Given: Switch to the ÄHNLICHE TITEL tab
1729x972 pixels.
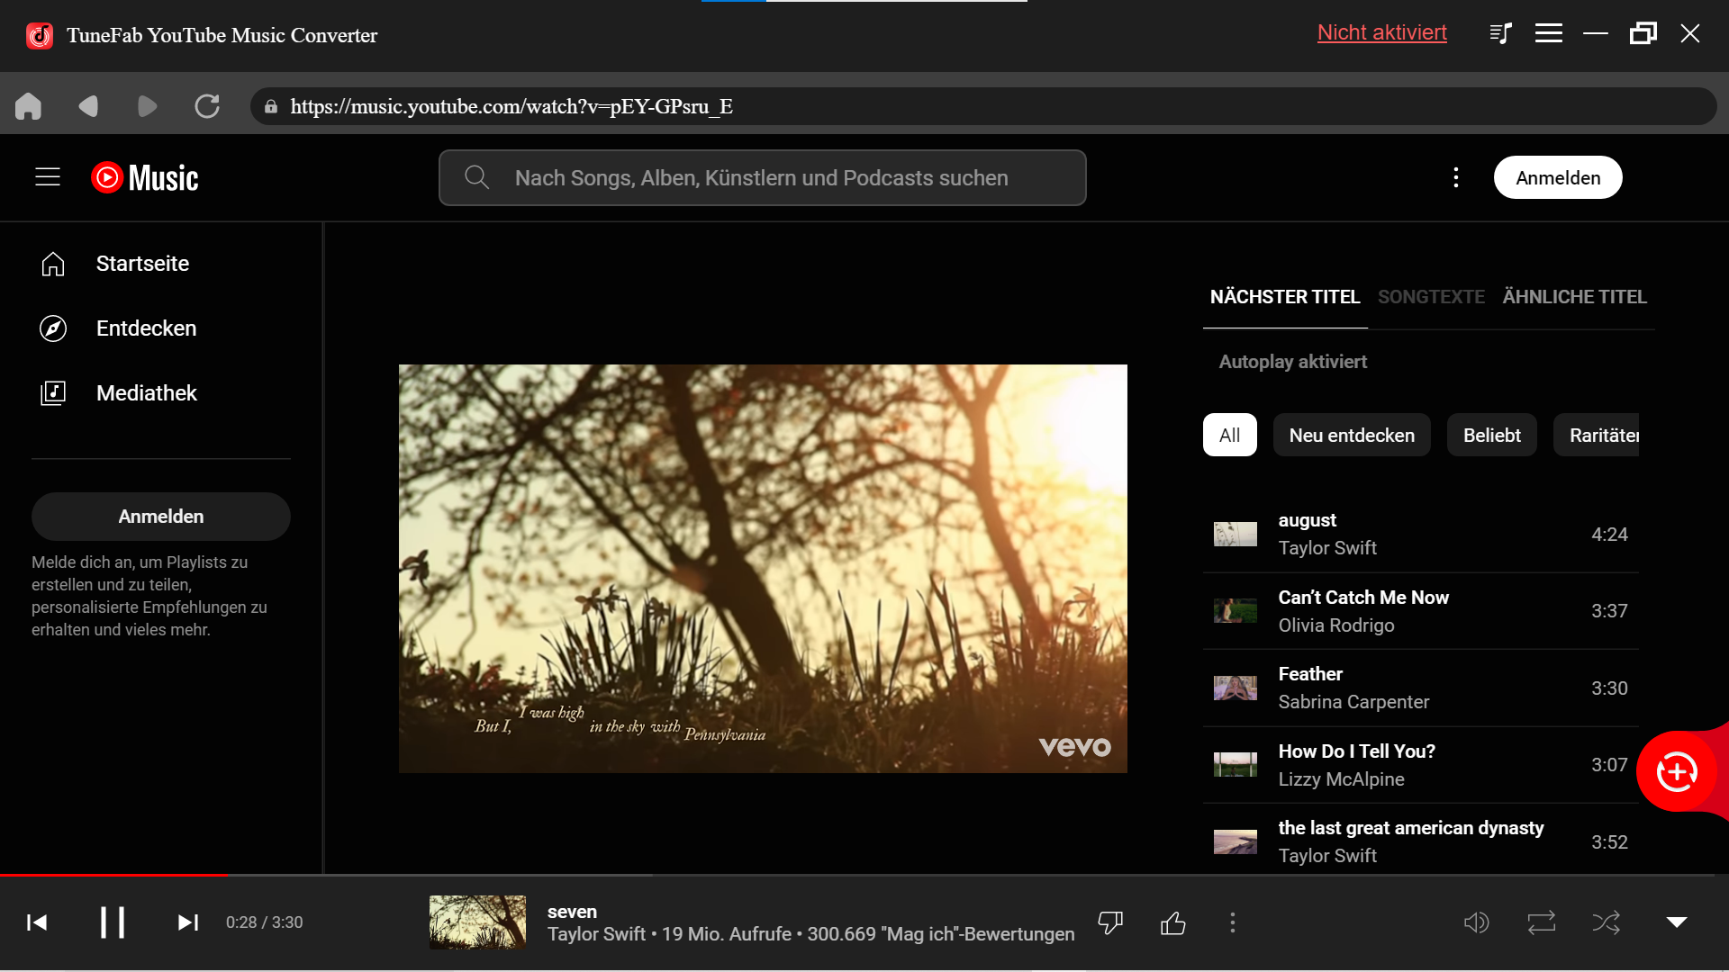Looking at the screenshot, I should point(1574,297).
